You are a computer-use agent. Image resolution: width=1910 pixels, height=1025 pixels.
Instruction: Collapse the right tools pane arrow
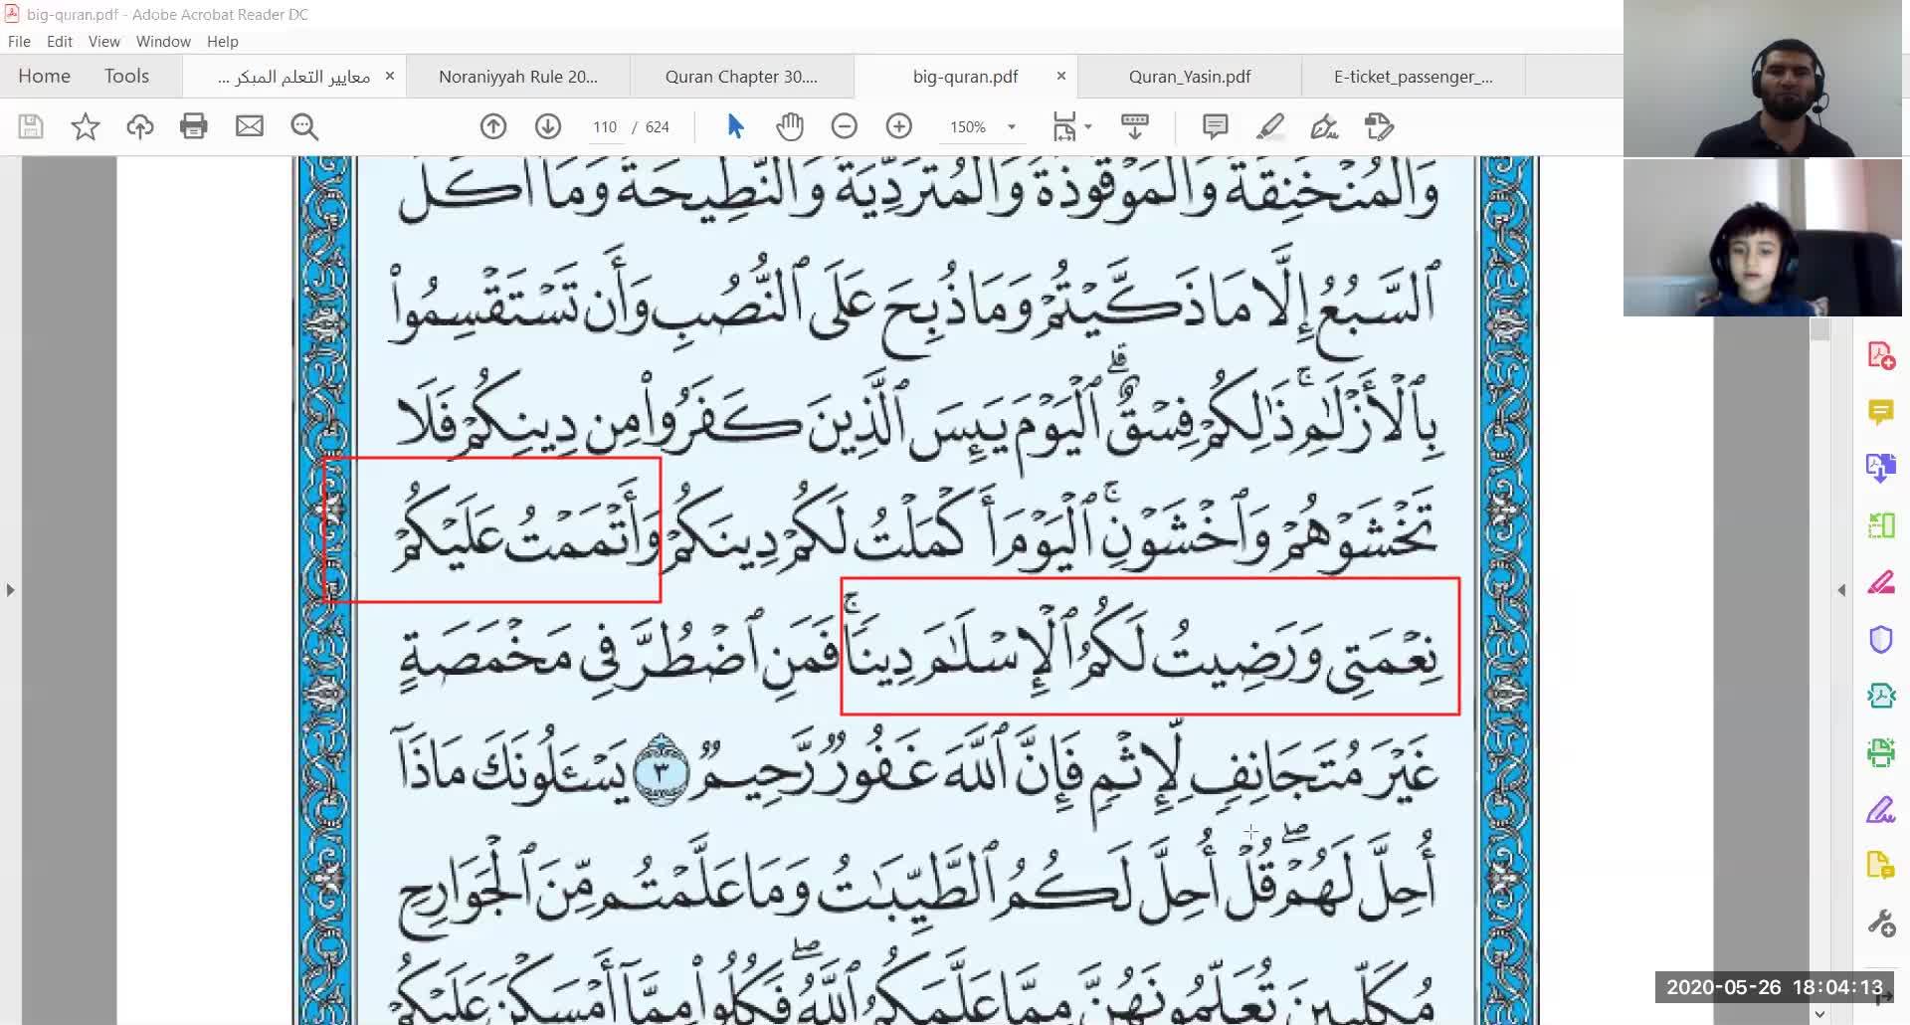tap(1841, 590)
